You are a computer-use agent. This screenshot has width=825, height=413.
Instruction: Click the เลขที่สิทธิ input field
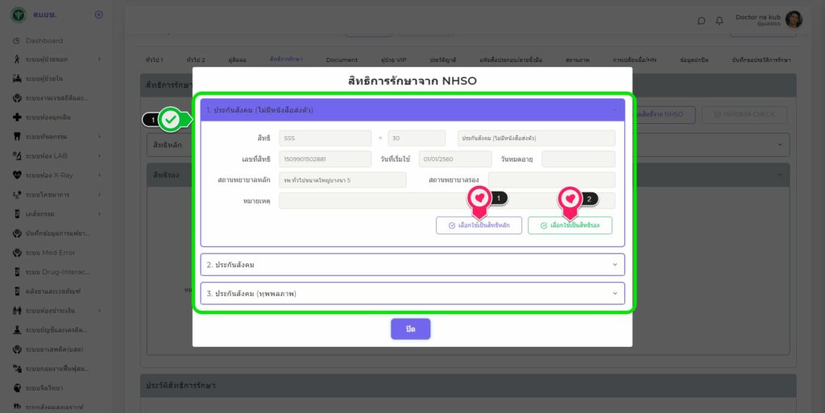[x=325, y=159]
